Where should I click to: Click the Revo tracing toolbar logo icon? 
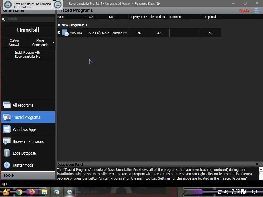[x=8, y=5]
